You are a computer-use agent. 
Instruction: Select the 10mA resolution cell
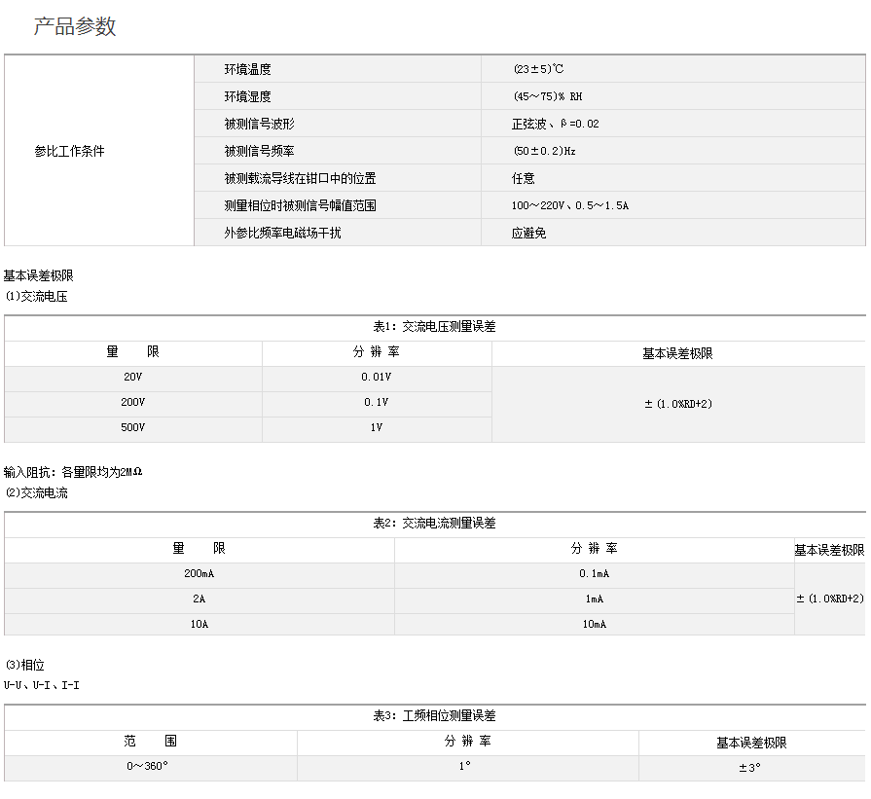[x=594, y=625]
